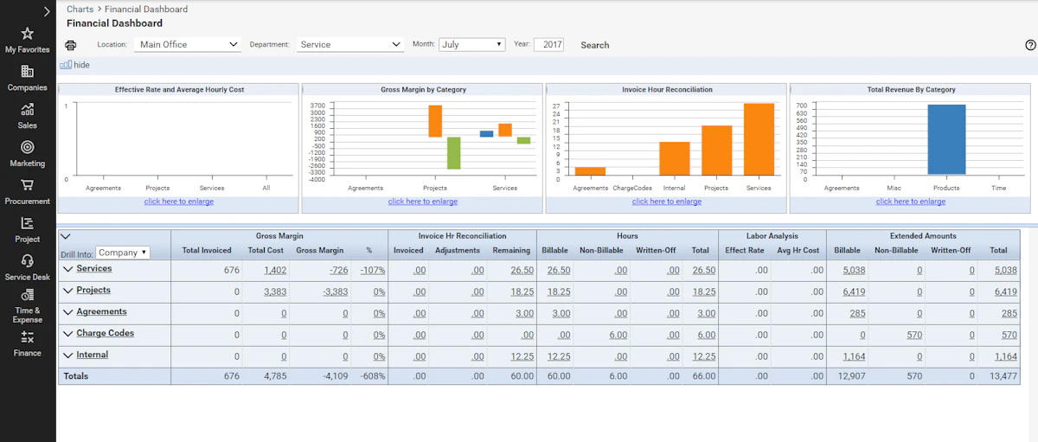Click the Search button
This screenshot has width=1038, height=442.
click(x=595, y=45)
